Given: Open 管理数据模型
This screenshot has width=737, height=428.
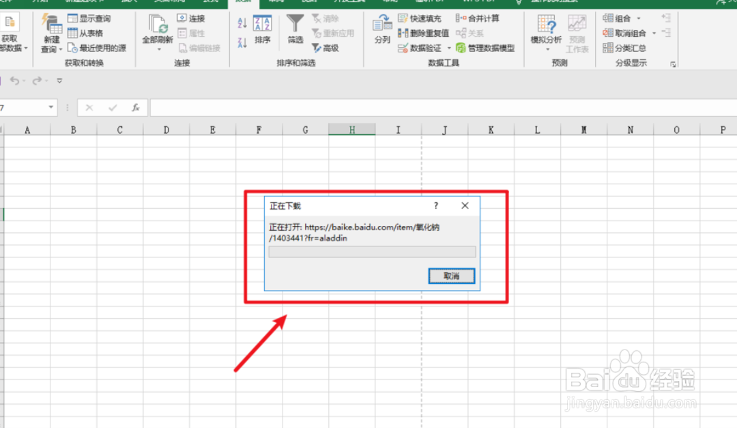Looking at the screenshot, I should 485,48.
